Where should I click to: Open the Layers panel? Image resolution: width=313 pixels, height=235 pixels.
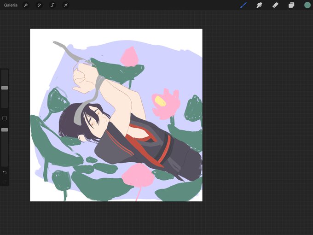coord(291,5)
